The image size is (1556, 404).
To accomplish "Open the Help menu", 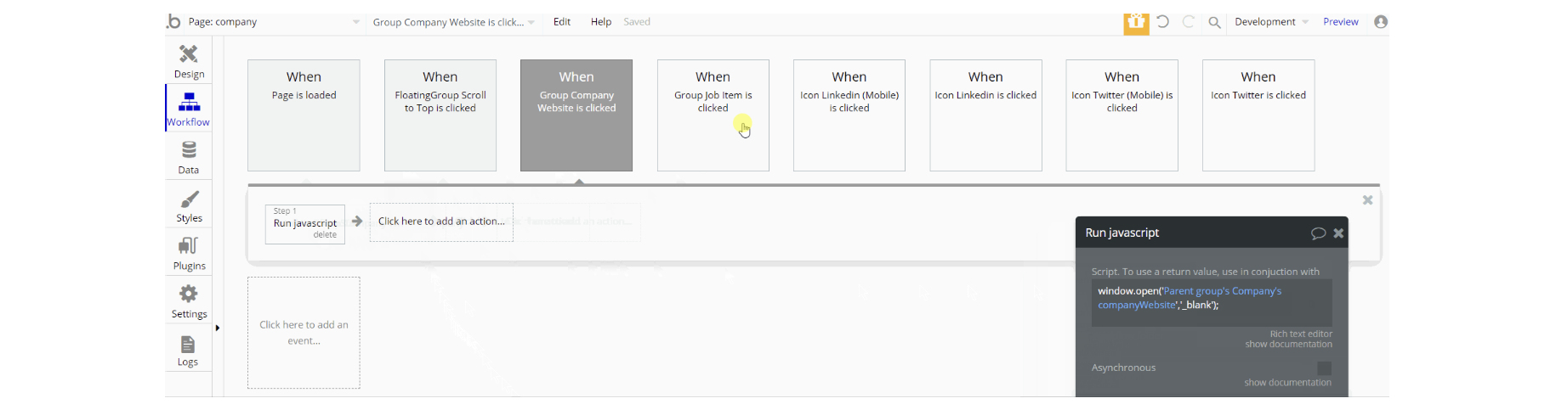I will point(601,22).
